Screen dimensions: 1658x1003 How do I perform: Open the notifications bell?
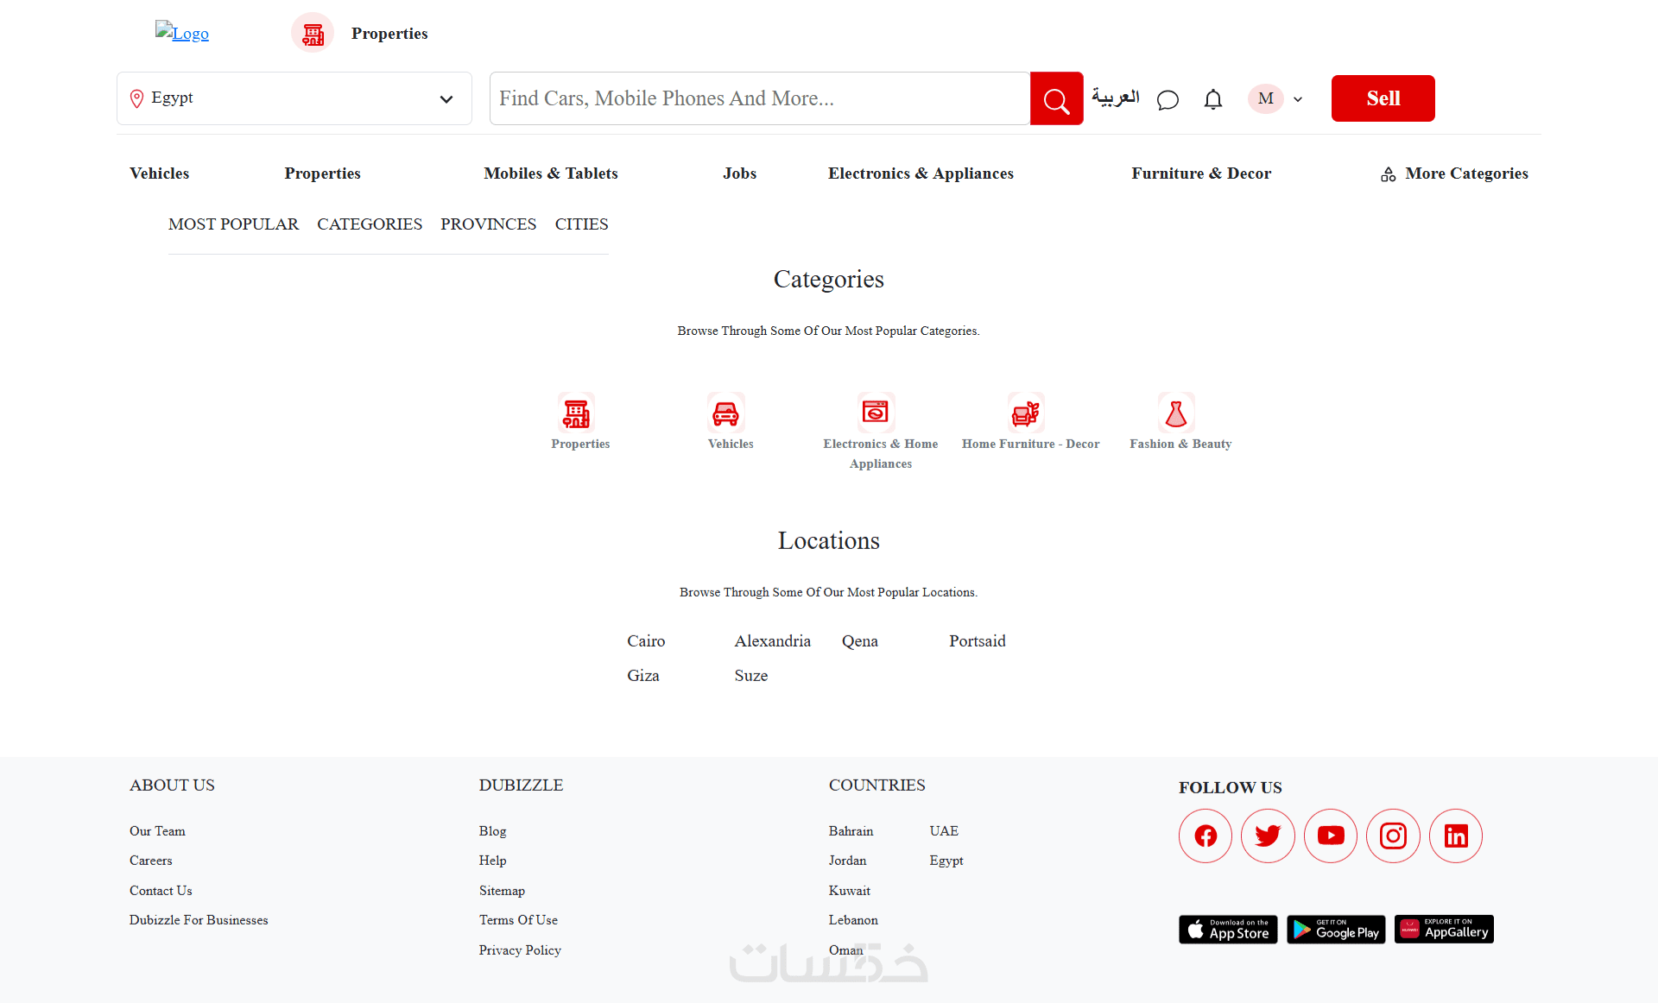[x=1212, y=100]
